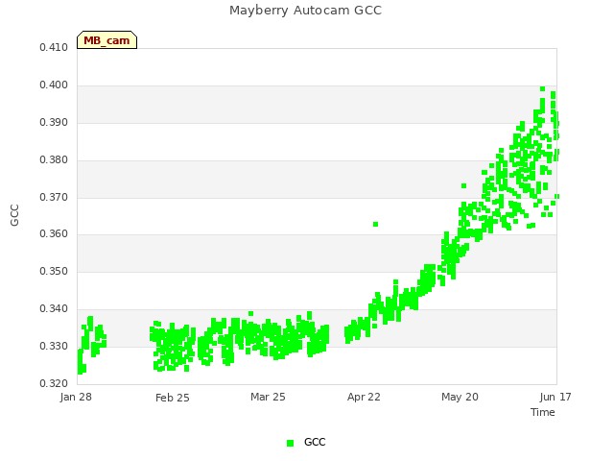Select the Jan 28 x-axis label

pyautogui.click(x=76, y=397)
